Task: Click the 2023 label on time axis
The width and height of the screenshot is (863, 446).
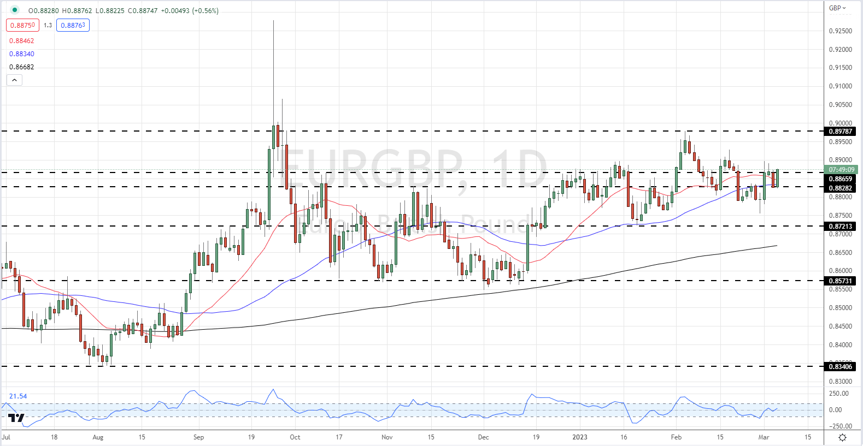Action: click(580, 437)
